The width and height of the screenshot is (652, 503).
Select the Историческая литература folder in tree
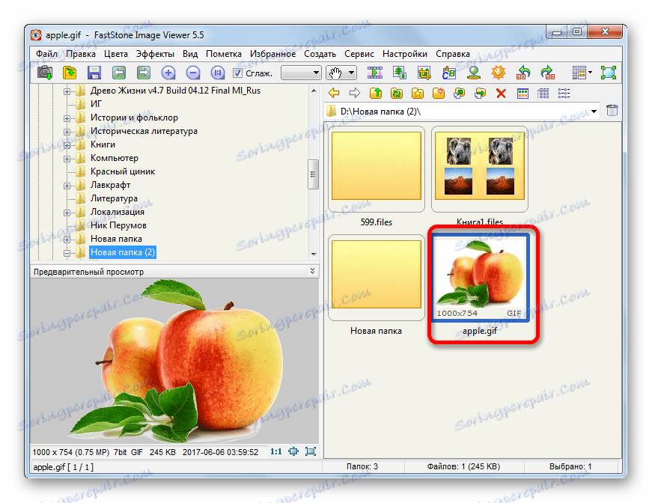click(144, 131)
